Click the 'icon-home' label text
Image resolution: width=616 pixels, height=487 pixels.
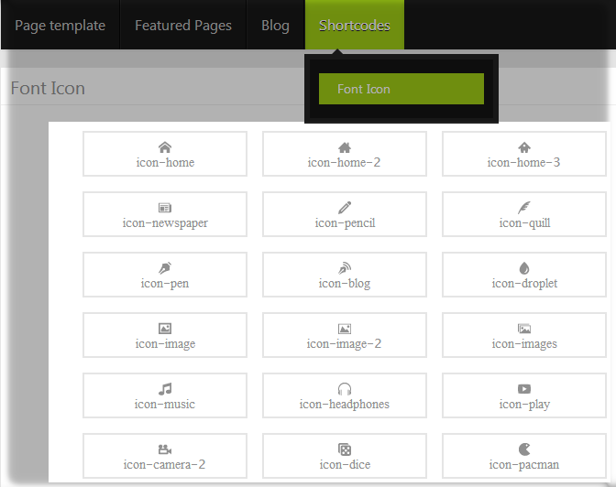pyautogui.click(x=165, y=162)
